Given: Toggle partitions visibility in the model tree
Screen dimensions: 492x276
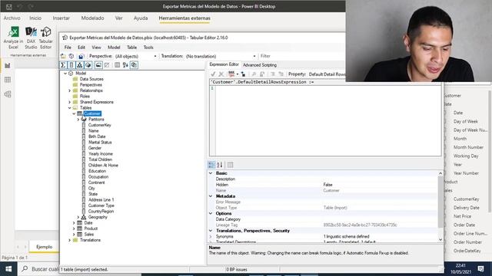Looking at the screenshot, I should point(88,65).
